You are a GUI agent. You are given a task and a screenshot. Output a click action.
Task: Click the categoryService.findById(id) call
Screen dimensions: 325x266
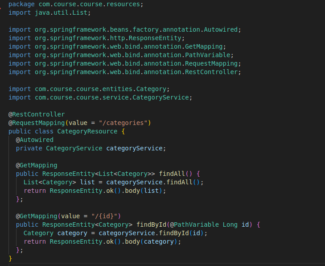click(151, 233)
